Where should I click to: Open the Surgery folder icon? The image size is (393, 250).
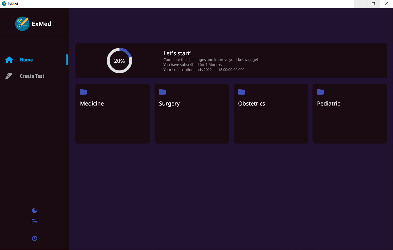[162, 92]
